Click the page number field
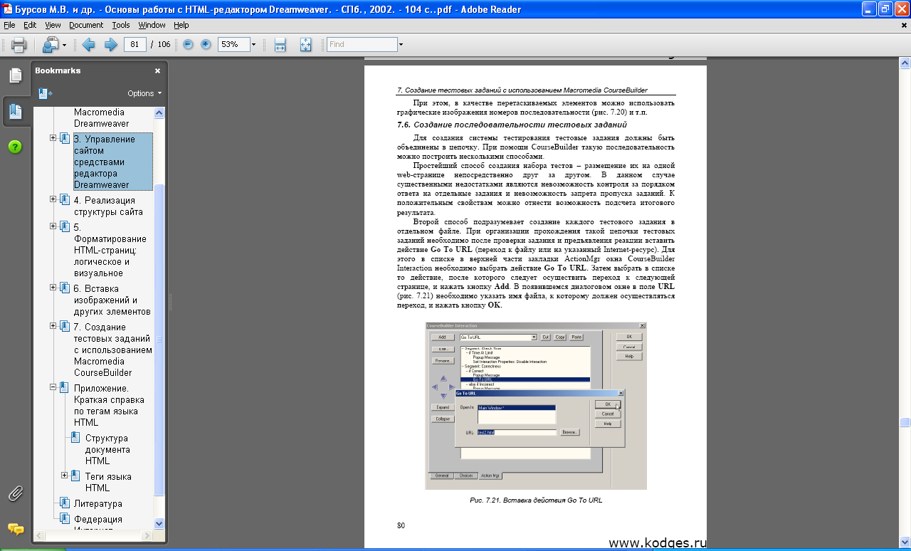Viewport: 911px width, 551px height. click(x=135, y=44)
